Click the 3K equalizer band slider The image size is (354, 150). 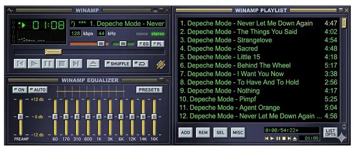pyautogui.click(x=110, y=117)
